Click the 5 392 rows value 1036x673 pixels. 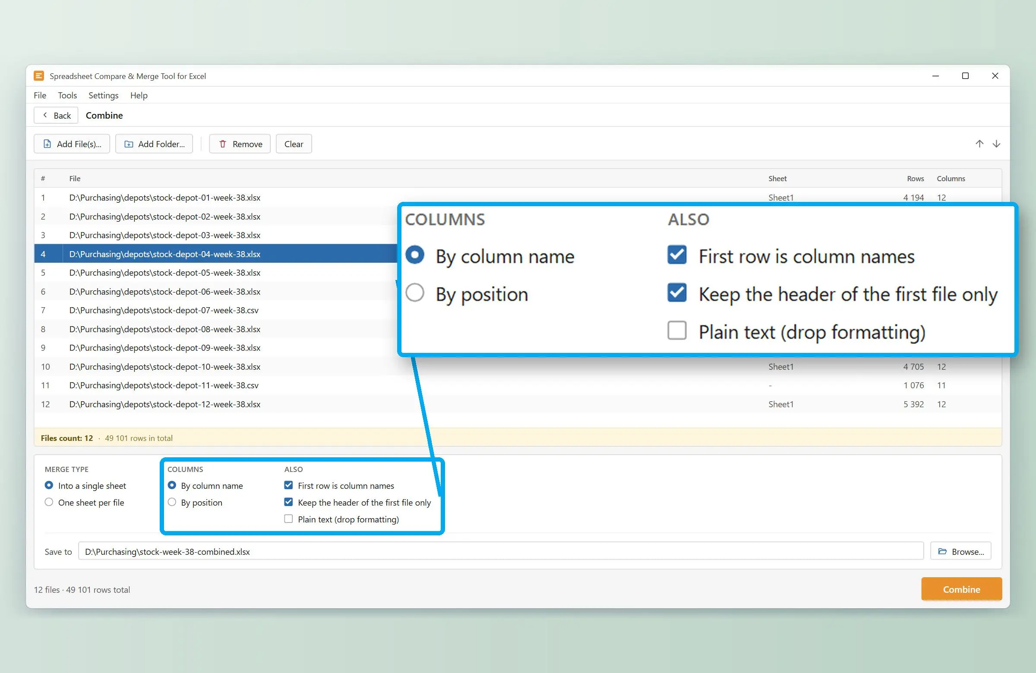click(913, 404)
